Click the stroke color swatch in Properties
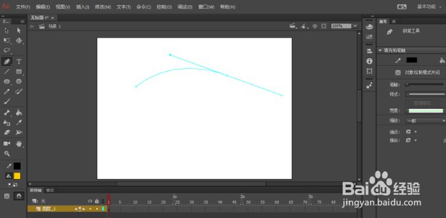Viewport: 446px width, 218px height. pos(412,60)
